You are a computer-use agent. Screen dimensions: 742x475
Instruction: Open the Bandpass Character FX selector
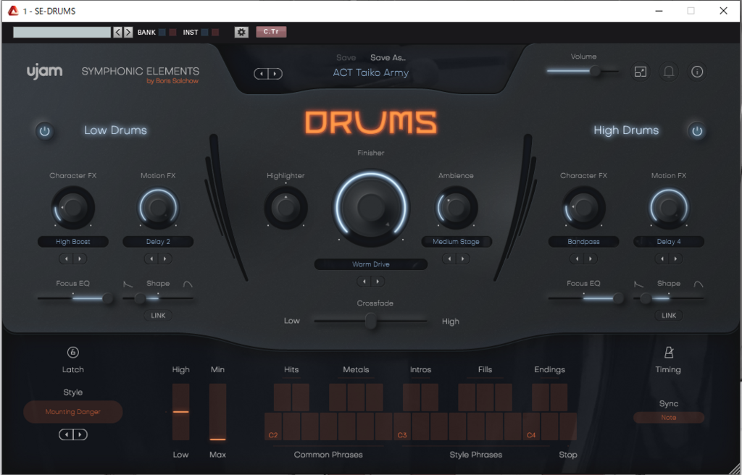coord(583,242)
